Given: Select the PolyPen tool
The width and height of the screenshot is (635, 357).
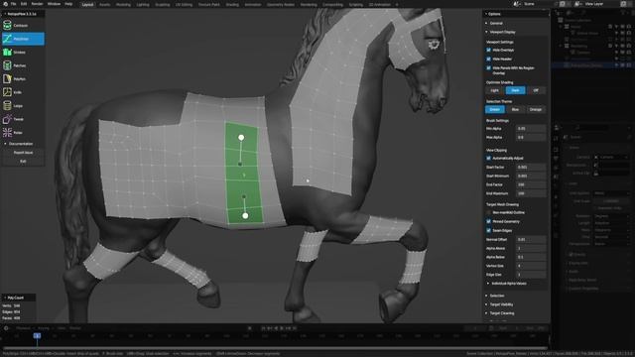Looking at the screenshot, I should (x=23, y=79).
